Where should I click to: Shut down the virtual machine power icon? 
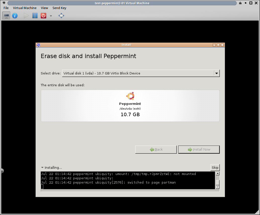click(x=44, y=16)
